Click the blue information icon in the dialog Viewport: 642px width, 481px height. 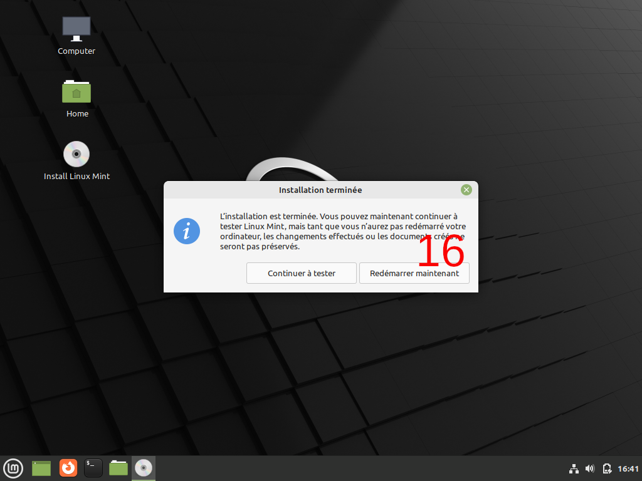pyautogui.click(x=186, y=231)
